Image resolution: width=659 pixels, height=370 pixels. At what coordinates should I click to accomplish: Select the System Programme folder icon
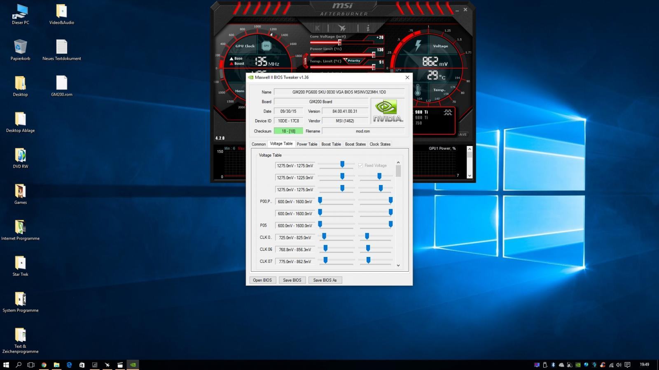20,302
